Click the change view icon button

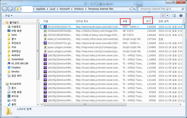point(163,16)
